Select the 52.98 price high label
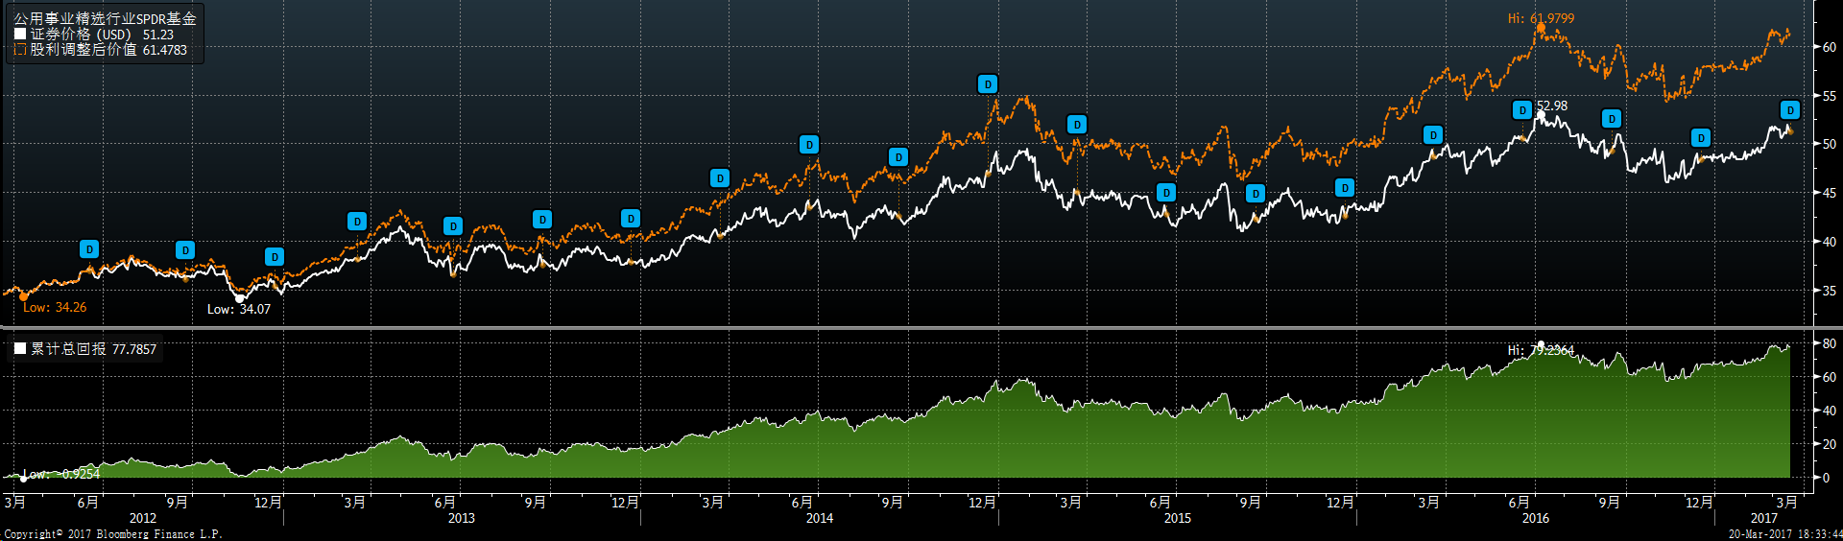The height and width of the screenshot is (541, 1843). point(1552,106)
